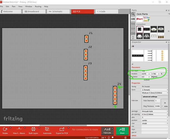170x139 pixels.
Task: Open the Rotate options arrow
Action: pos(10,128)
